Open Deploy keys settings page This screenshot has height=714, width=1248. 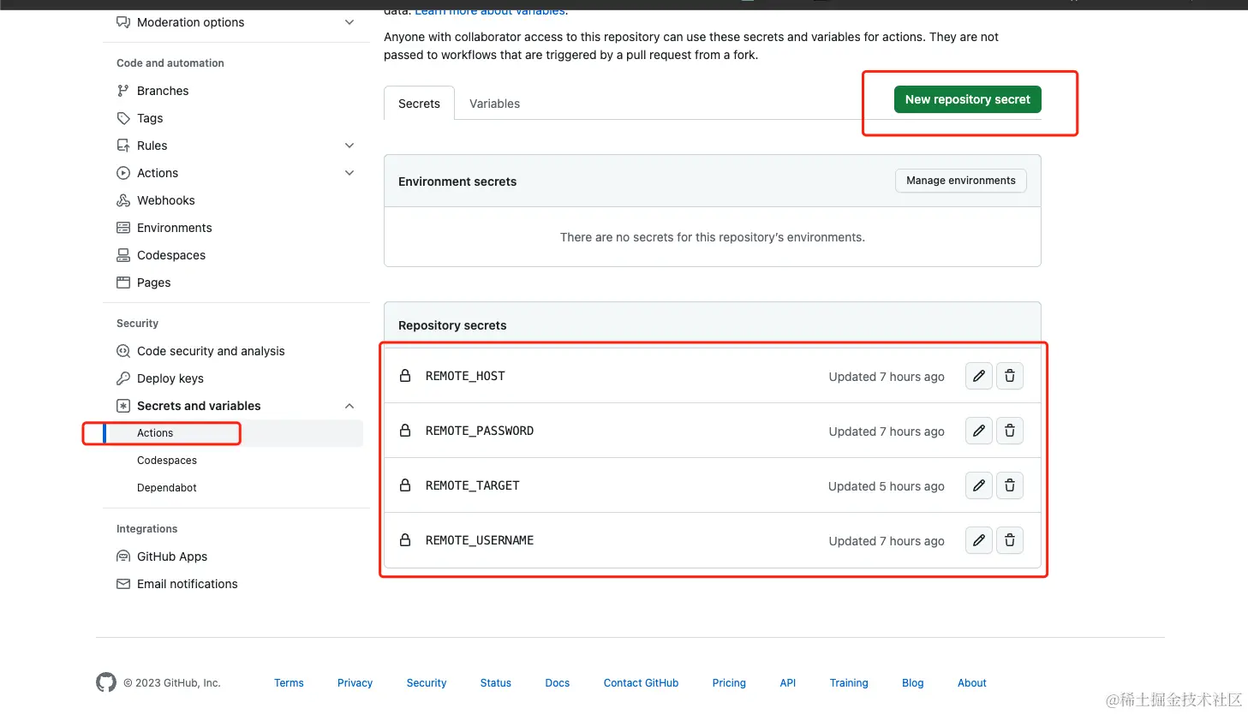click(170, 378)
